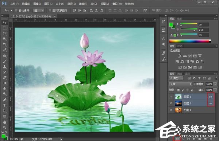
Task: Open the status bar info arrow
Action: [x=61, y=139]
